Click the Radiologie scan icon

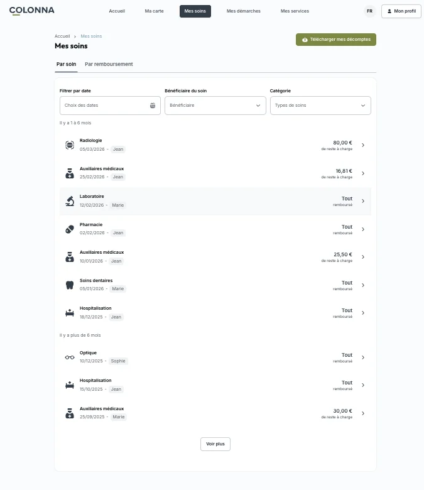coord(70,145)
